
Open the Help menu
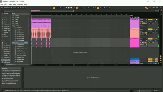click(25, 5)
